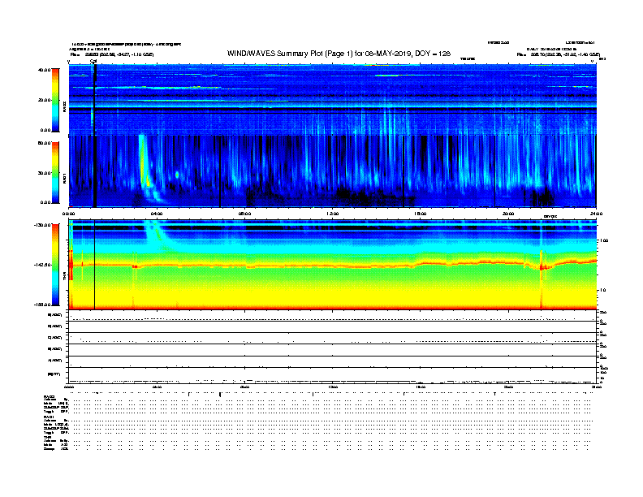643x497 pixels.
Task: Click the 04:00 time axis label
Action: click(157, 214)
